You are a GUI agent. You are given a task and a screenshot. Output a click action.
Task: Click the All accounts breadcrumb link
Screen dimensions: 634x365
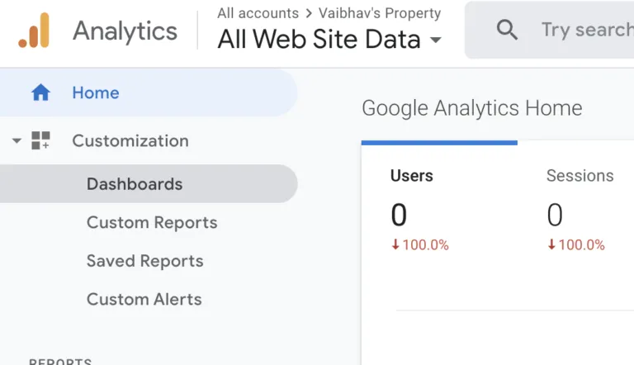tap(258, 13)
